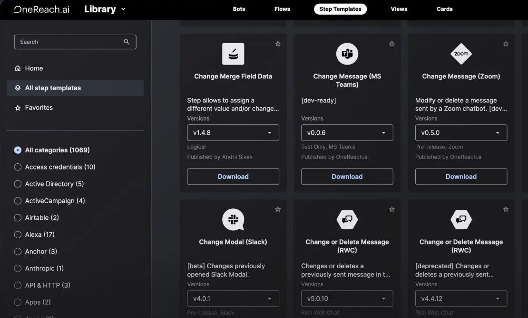This screenshot has height=318, width=528.
Task: Open the Library dropdown chevron
Action: [x=123, y=9]
